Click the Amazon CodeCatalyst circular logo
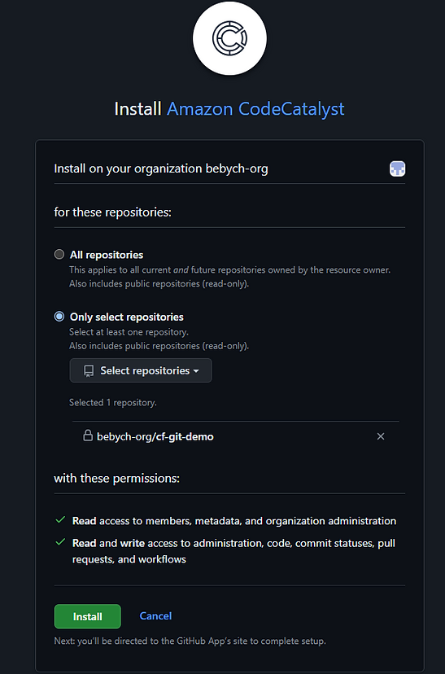Image resolution: width=445 pixels, height=674 pixels. click(x=229, y=38)
